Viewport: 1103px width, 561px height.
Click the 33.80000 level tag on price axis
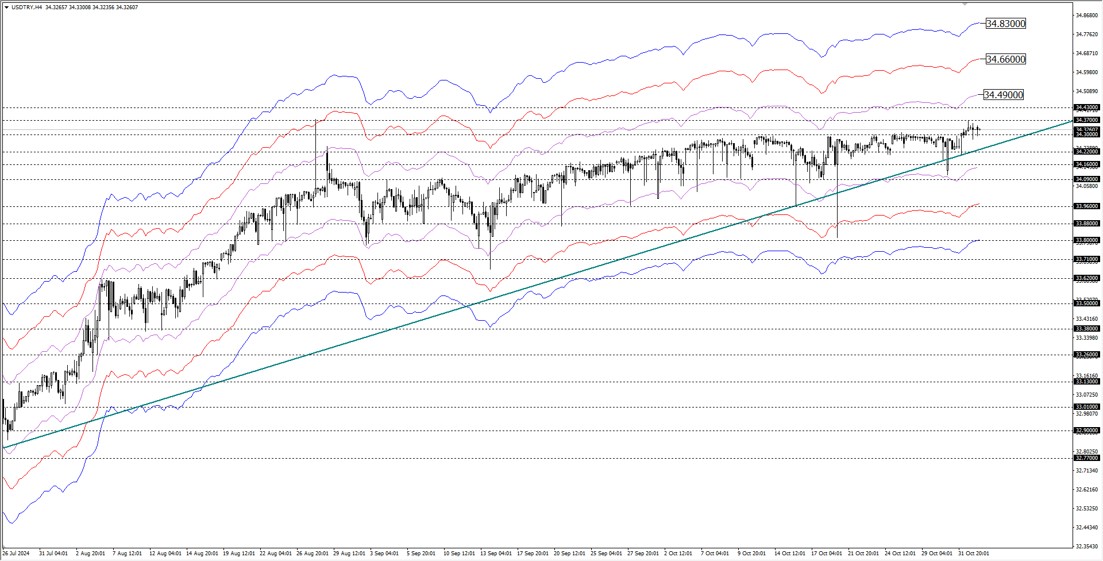(1087, 240)
